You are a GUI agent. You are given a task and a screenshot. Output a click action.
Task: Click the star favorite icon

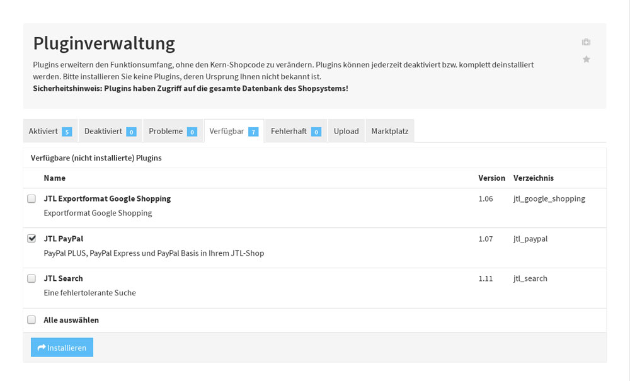point(586,59)
